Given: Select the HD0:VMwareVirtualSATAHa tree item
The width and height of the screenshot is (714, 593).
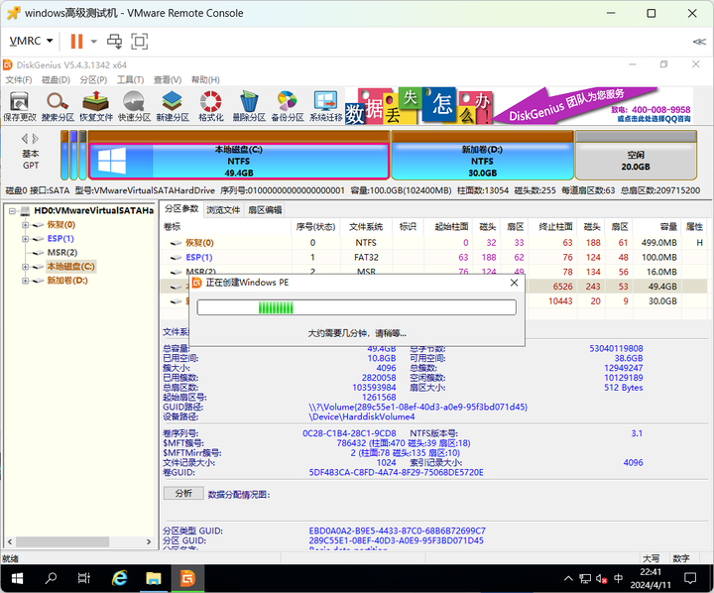Looking at the screenshot, I should click(93, 211).
